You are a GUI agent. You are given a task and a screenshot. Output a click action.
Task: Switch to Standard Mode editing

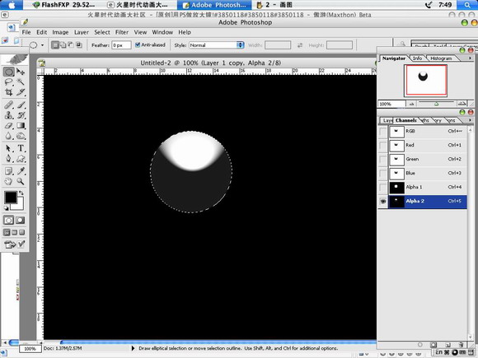(x=8, y=220)
